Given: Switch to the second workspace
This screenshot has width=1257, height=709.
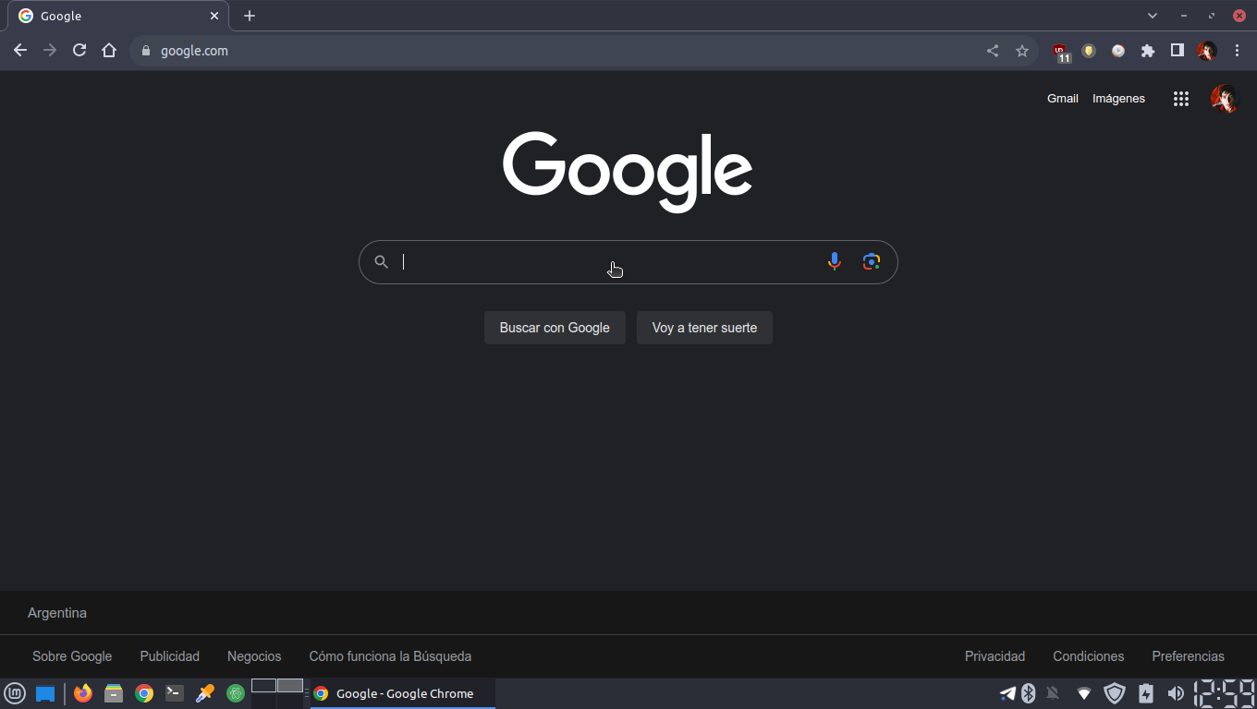Looking at the screenshot, I should (x=290, y=686).
